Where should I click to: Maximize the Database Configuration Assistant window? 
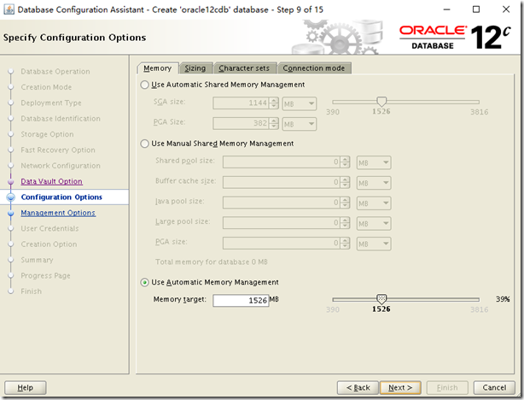(476, 9)
